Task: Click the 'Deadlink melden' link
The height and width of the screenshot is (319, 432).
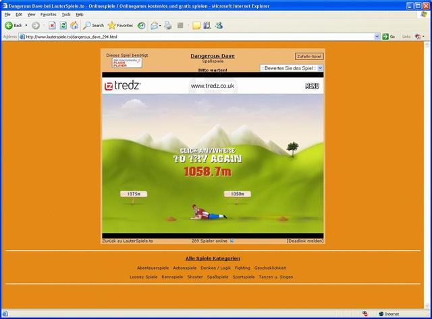Action: pos(304,241)
